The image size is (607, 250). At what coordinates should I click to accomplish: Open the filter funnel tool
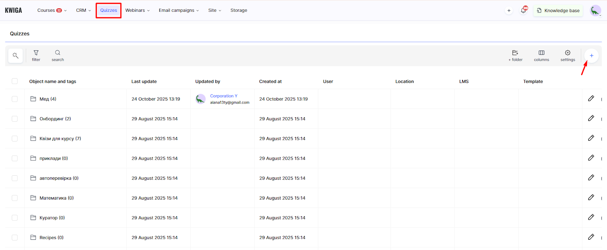point(36,55)
